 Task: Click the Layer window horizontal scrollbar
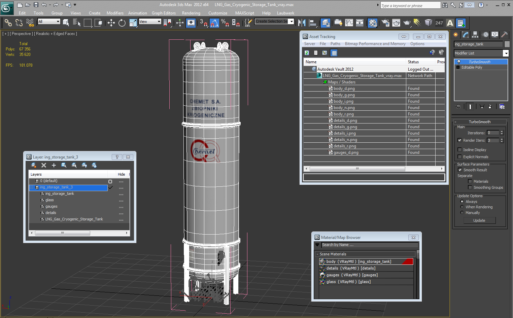(62, 233)
